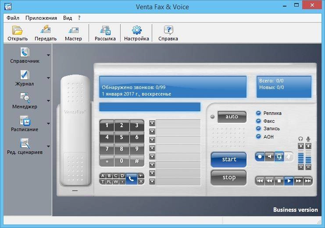This screenshot has width=325, height=228.
Task: Open the Файл menu
Action: (13, 18)
